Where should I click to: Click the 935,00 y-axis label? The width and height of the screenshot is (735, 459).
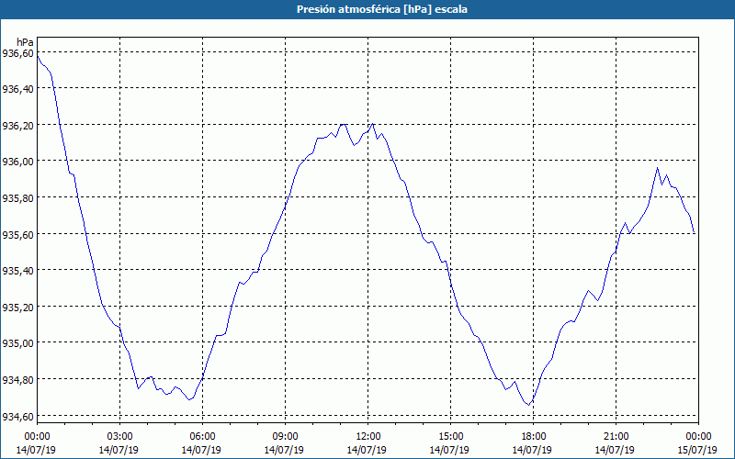coord(17,343)
